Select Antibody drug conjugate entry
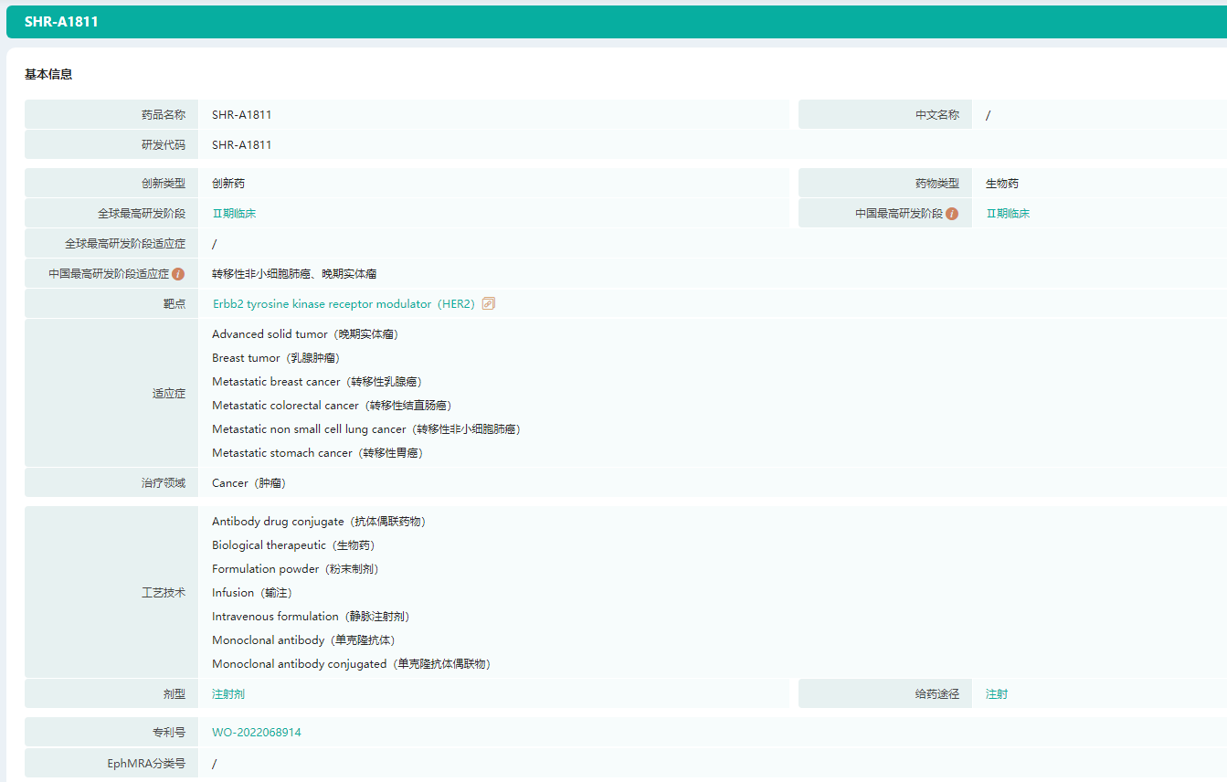This screenshot has height=782, width=1227. [x=320, y=522]
